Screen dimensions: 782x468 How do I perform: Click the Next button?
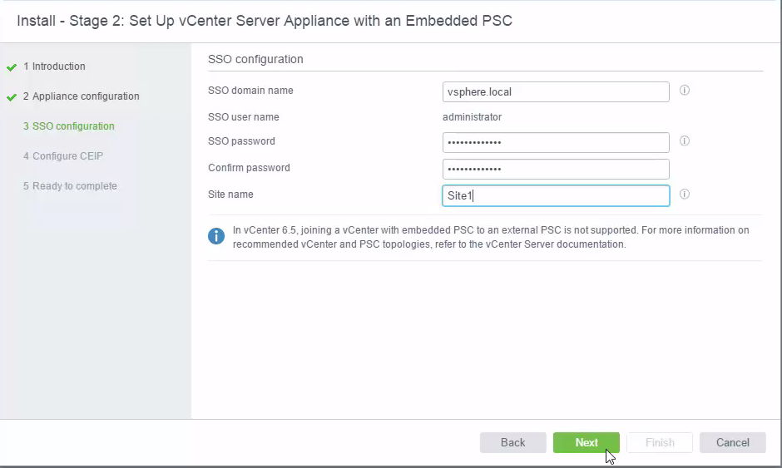pyautogui.click(x=586, y=442)
